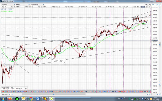Click the trading app icon in the title bar
The image size is (162, 101).
point(1,1)
